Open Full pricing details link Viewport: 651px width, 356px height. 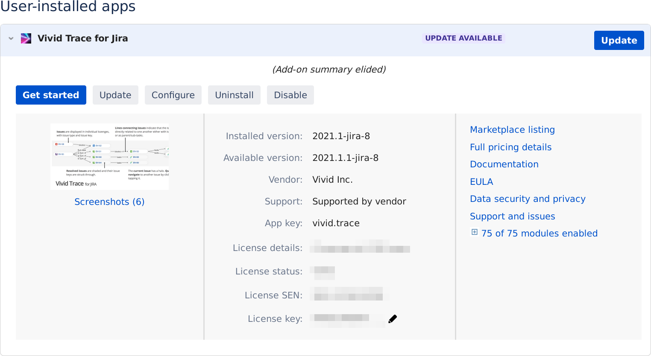point(510,147)
